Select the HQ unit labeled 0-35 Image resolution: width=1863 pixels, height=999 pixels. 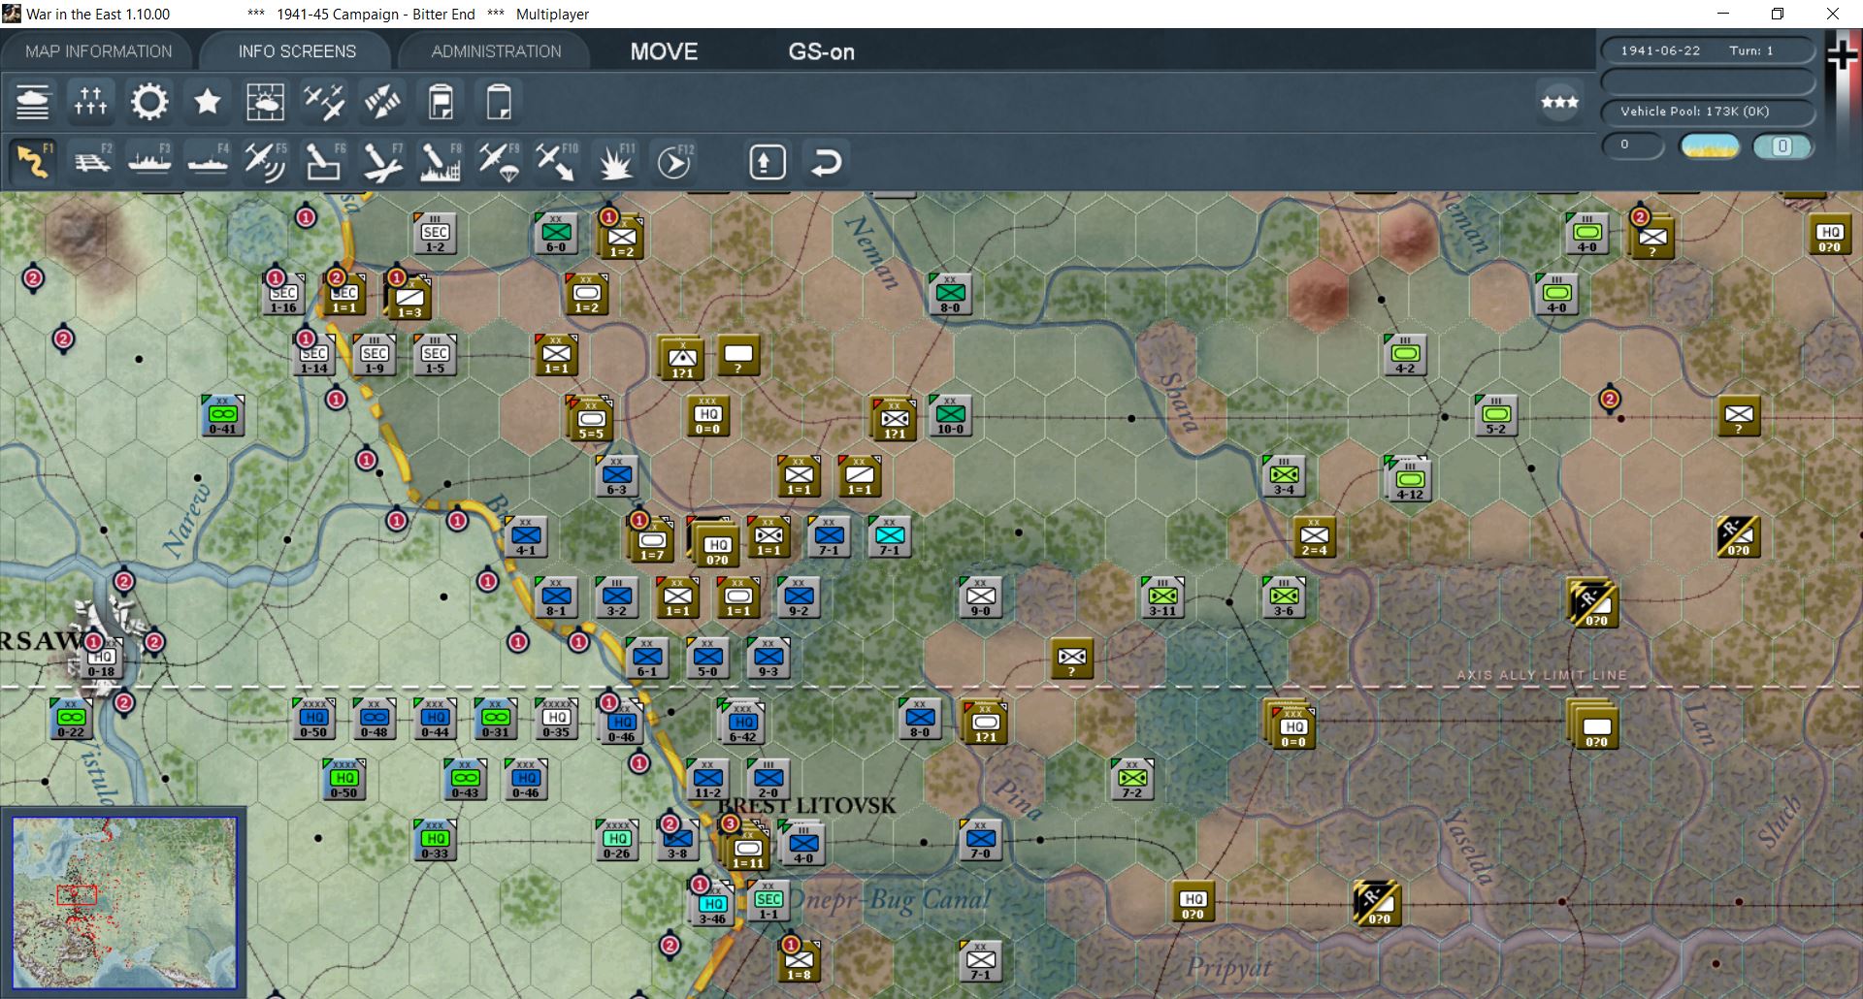pos(556,719)
